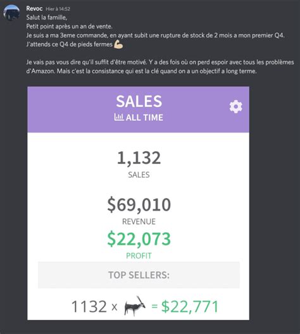This screenshot has height=334, width=300.
Task: Click the message timestamp Hier à 14:52
Action: pyautogui.click(x=58, y=9)
